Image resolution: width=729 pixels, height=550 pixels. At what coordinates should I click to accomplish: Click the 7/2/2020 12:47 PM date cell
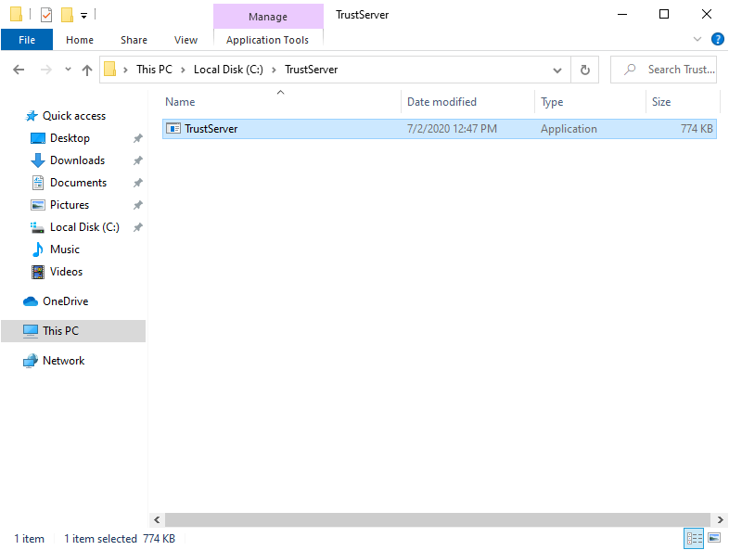(x=452, y=129)
